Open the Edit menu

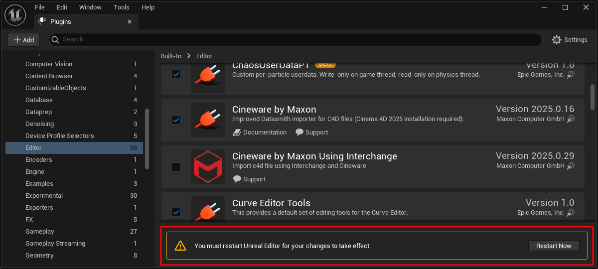point(62,7)
